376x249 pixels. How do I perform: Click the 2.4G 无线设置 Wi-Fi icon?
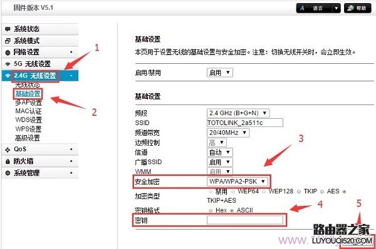tap(8, 76)
